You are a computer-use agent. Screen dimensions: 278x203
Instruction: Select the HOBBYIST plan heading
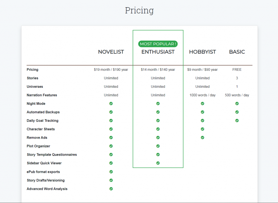[x=202, y=52]
